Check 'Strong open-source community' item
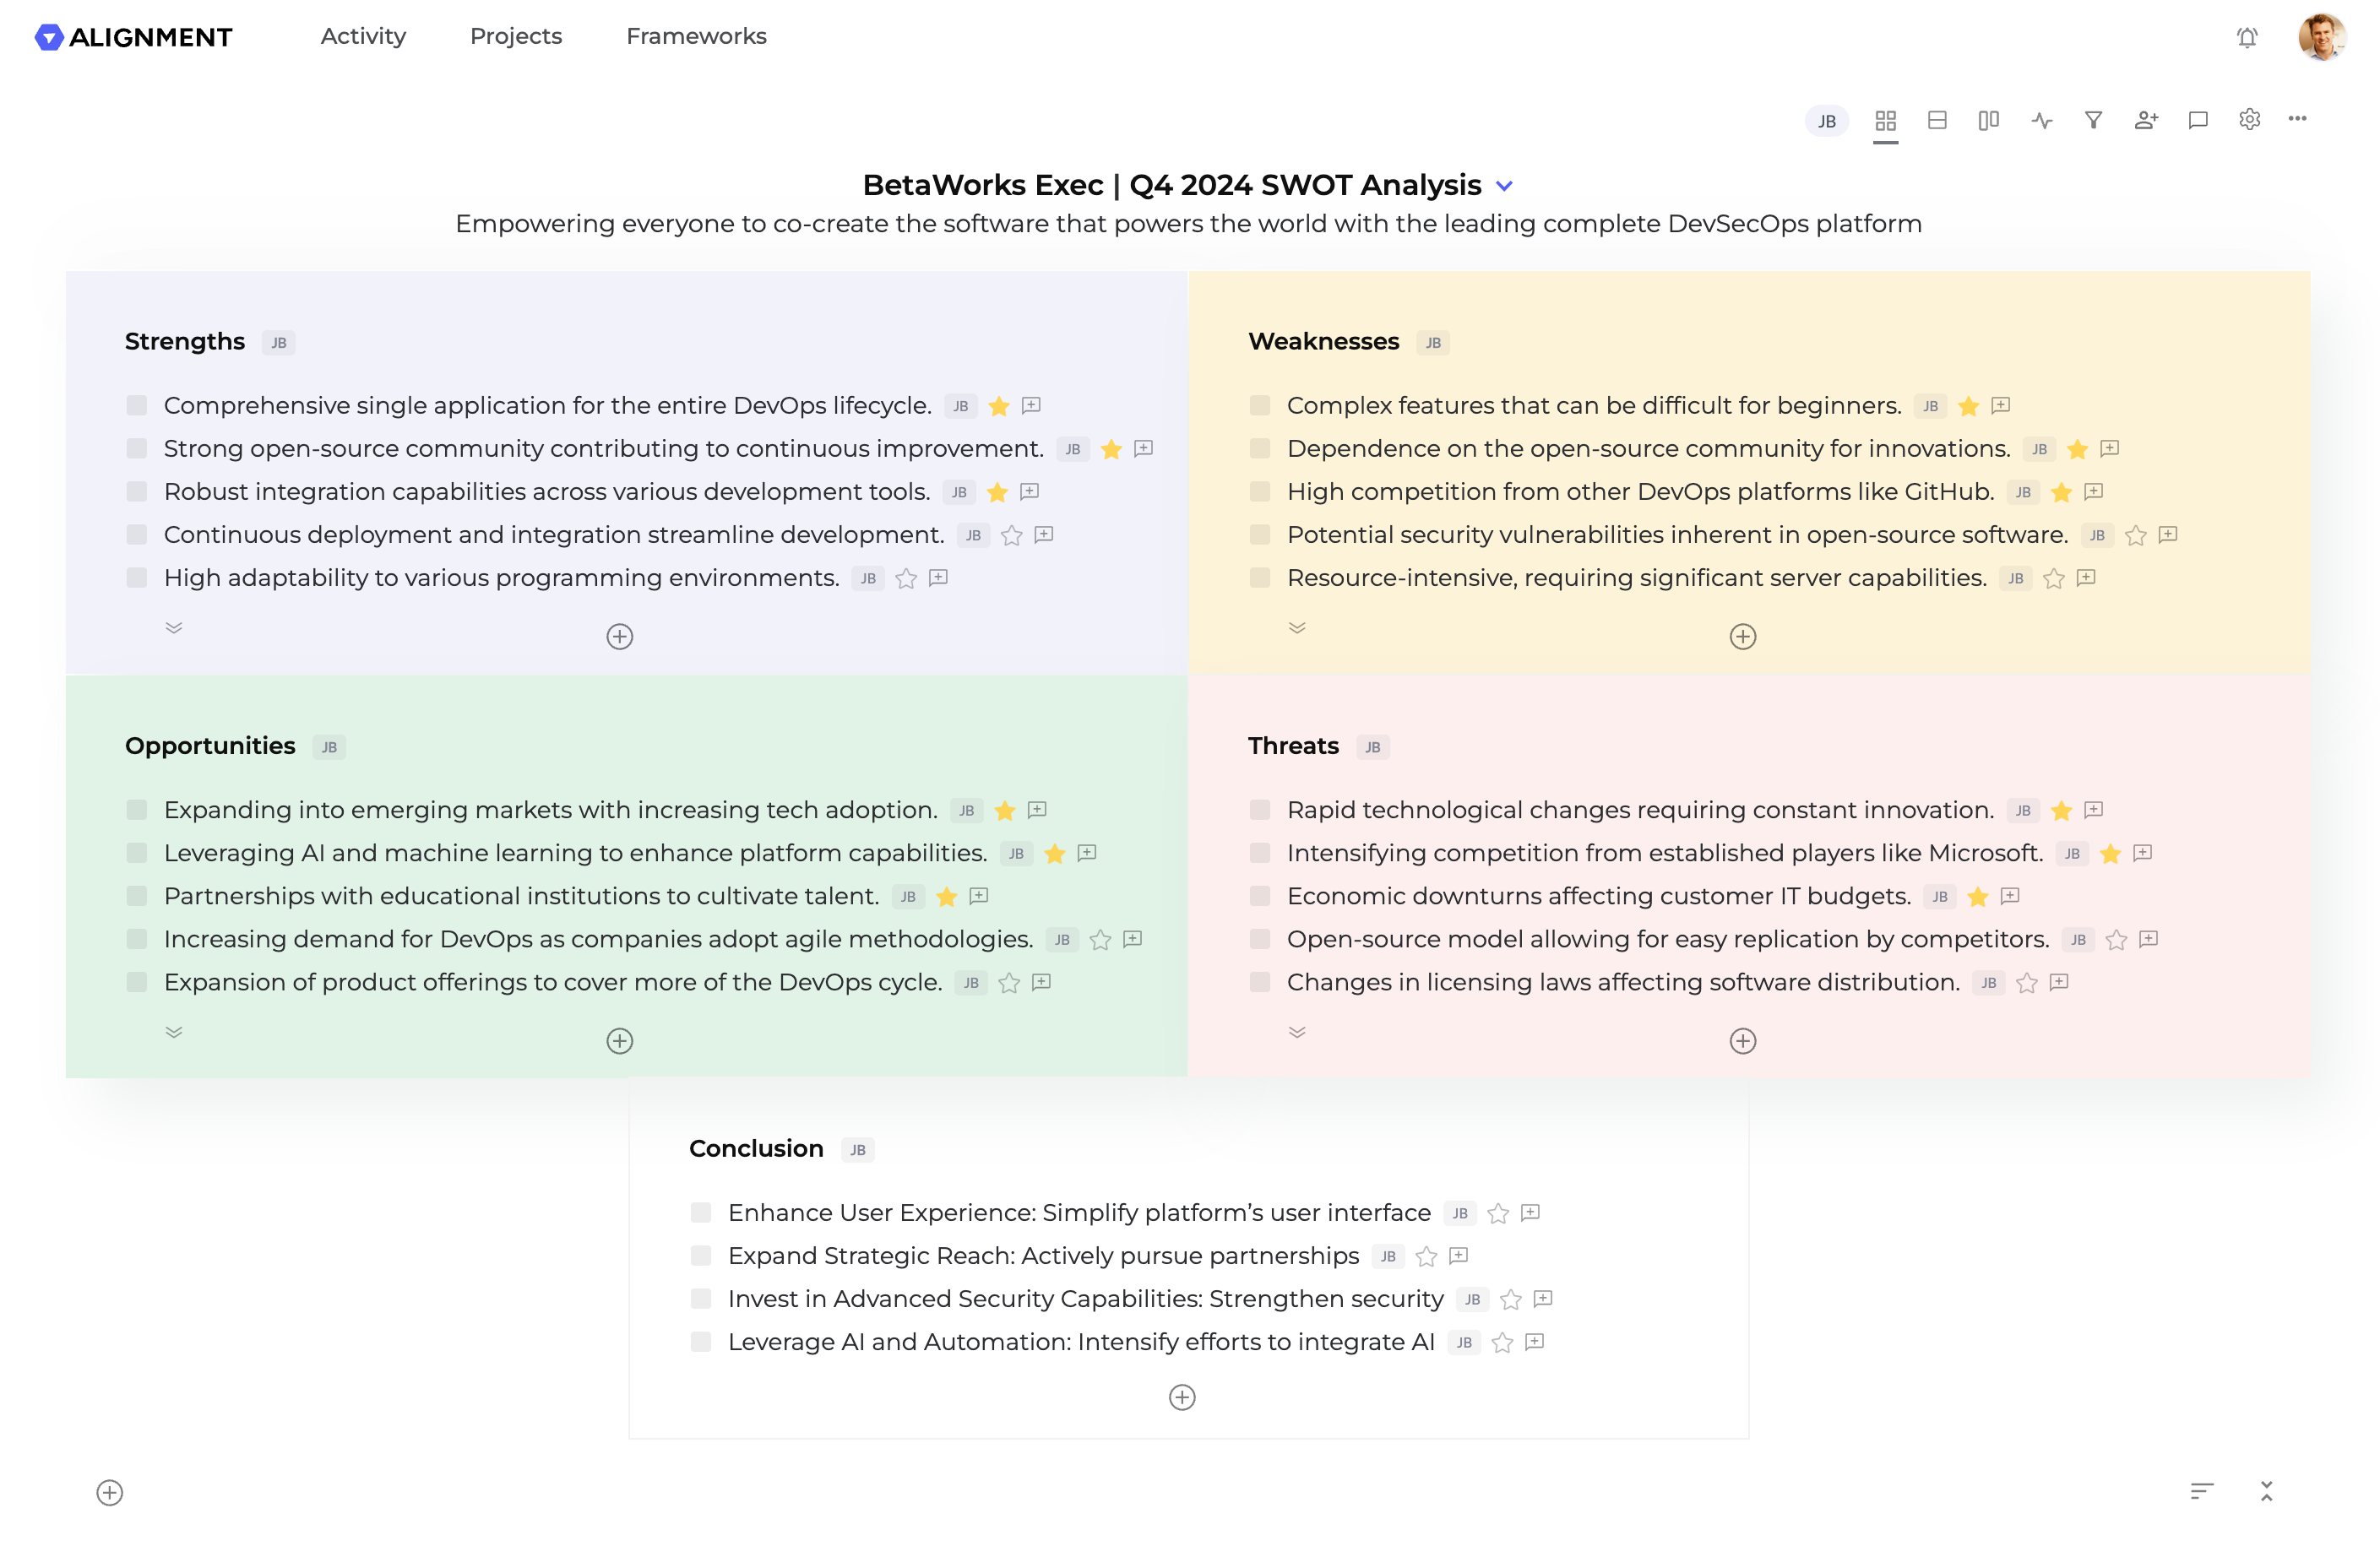Image resolution: width=2380 pixels, height=1557 pixels. click(137, 448)
